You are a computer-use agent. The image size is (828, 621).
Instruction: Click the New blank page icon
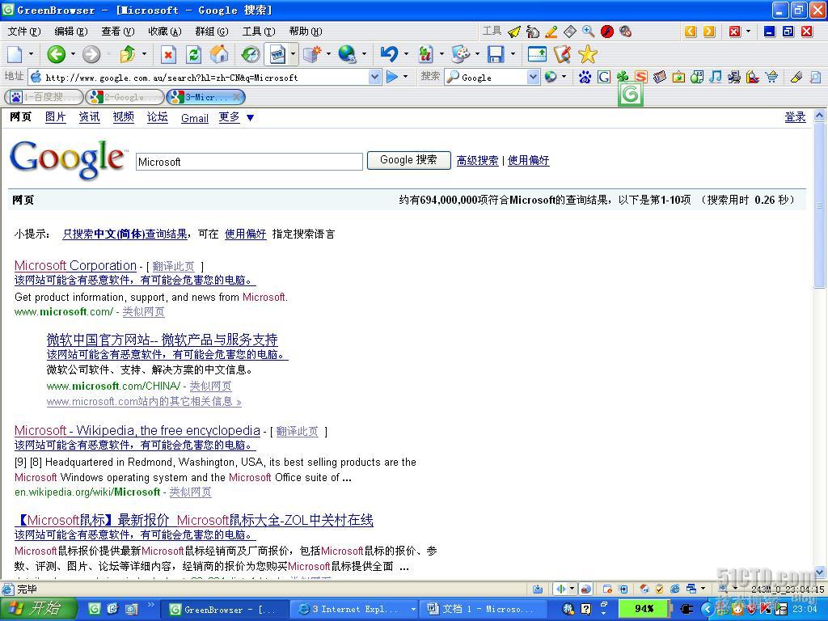click(x=15, y=54)
